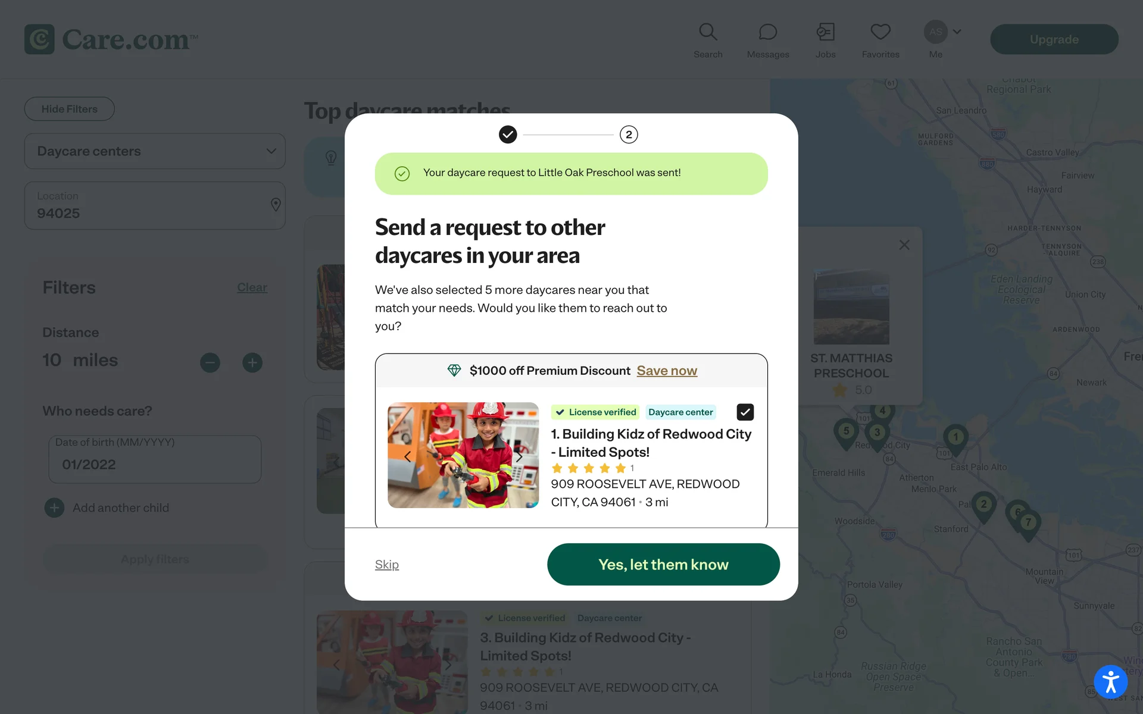1143x714 pixels.
Task: Click the blue accessibility icon
Action: click(1110, 681)
